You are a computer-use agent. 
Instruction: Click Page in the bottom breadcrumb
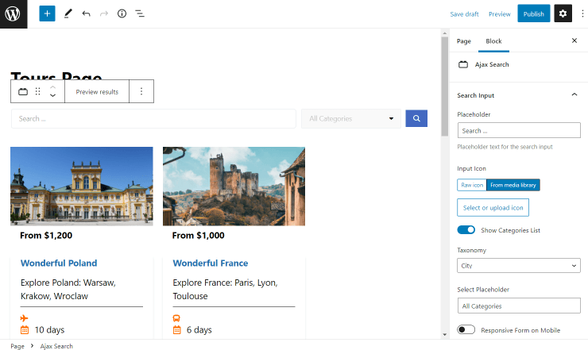(x=17, y=346)
